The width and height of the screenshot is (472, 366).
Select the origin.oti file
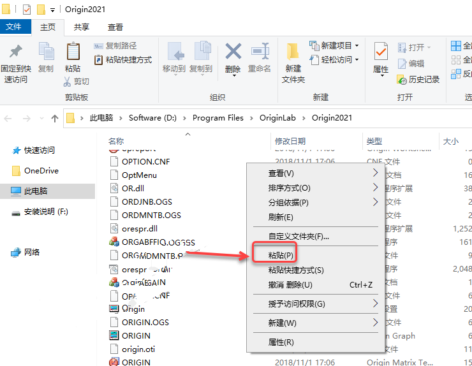click(x=133, y=349)
